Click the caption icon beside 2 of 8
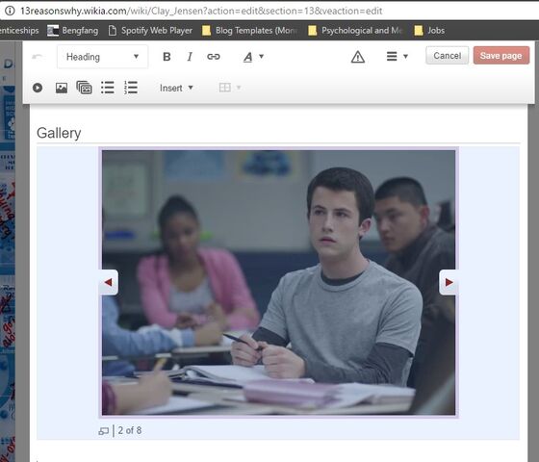Screen dimensions: 539x462 (x=104, y=431)
